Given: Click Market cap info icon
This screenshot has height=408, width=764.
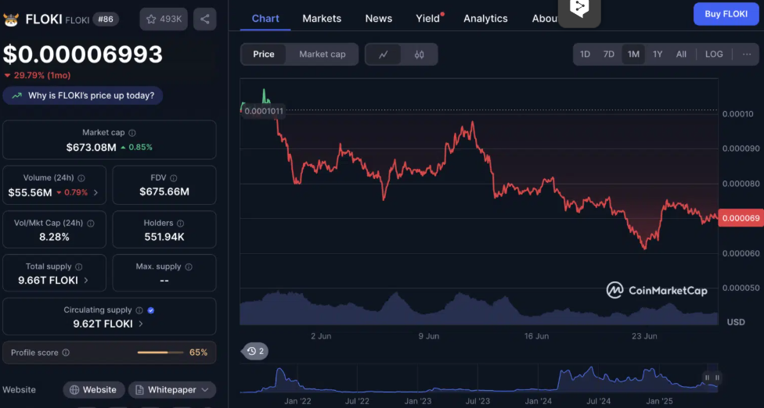Looking at the screenshot, I should click(x=132, y=133).
